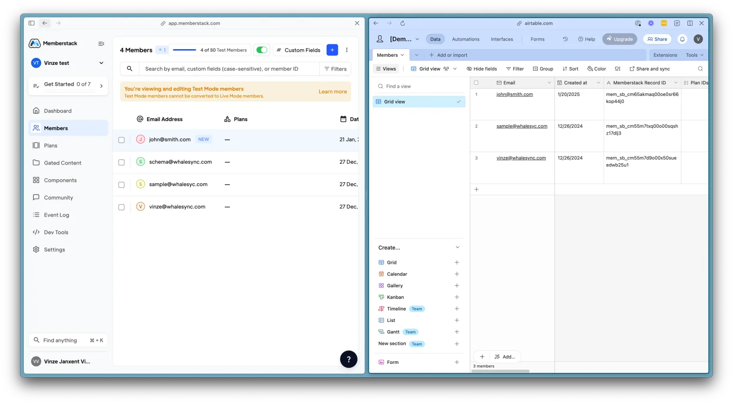Click Share and sync in Airtable
This screenshot has width=733, height=404.
coord(649,69)
